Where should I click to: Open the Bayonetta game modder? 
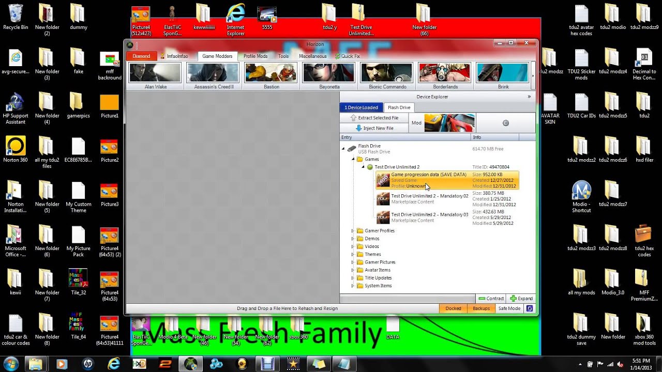tap(329, 76)
